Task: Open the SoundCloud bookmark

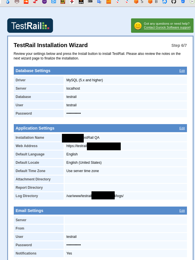Action: [x=26, y=2]
